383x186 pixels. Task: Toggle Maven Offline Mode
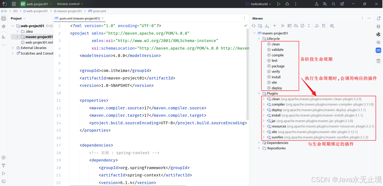pyautogui.click(x=296, y=26)
